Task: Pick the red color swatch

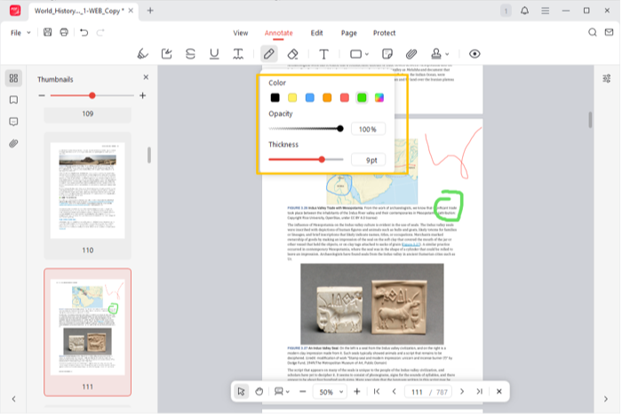Action: click(x=345, y=98)
